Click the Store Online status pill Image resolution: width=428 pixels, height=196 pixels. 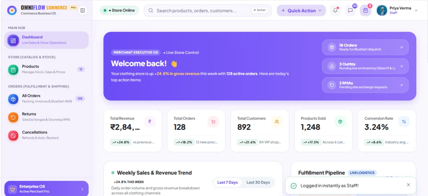pyautogui.click(x=119, y=10)
